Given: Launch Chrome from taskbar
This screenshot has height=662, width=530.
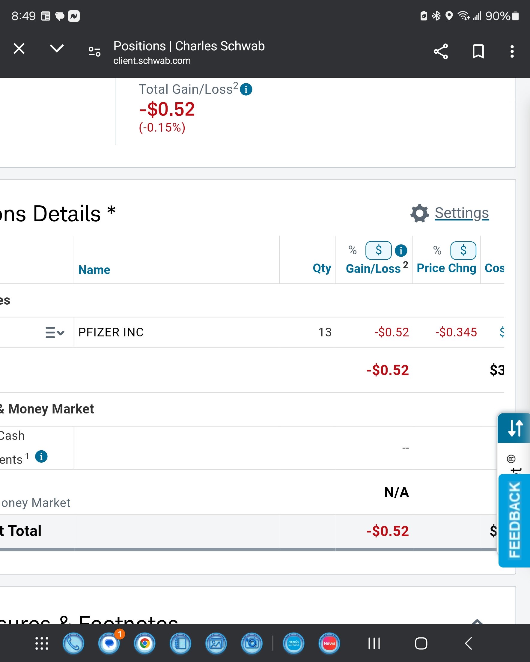Looking at the screenshot, I should pos(144,643).
